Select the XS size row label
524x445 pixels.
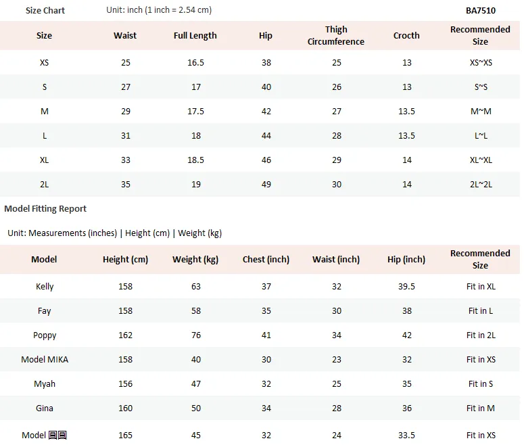44,62
